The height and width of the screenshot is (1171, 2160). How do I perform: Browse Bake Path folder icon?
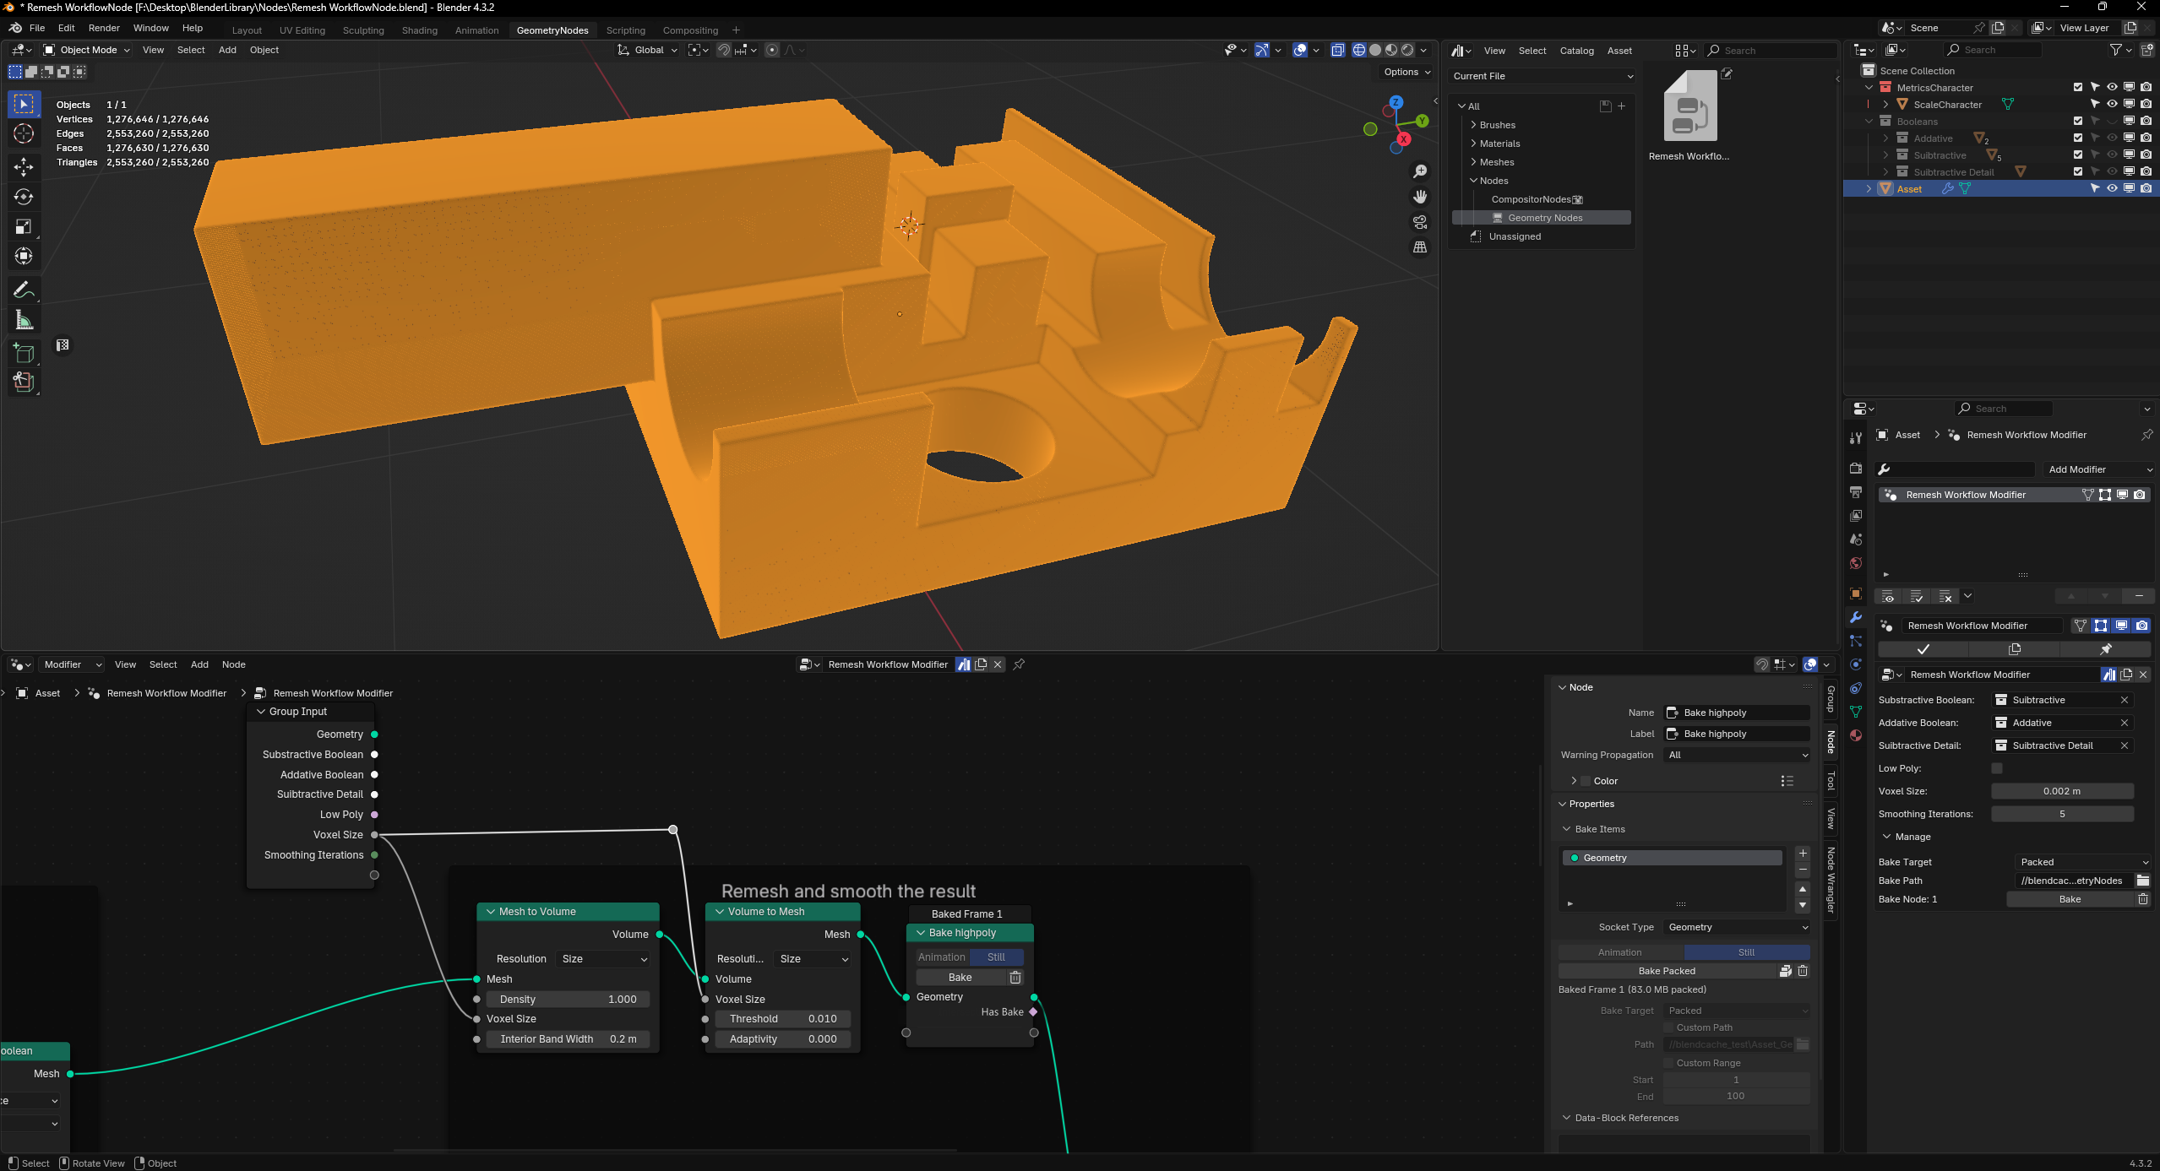[2142, 881]
